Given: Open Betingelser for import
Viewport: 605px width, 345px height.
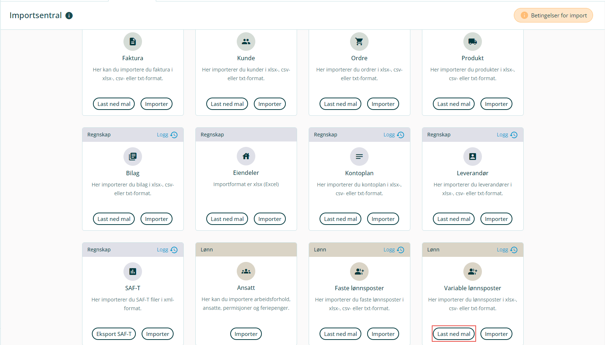Looking at the screenshot, I should [553, 16].
